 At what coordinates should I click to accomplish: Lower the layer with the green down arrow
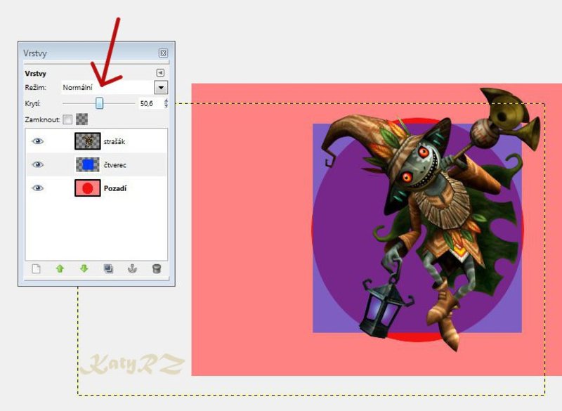tap(84, 268)
